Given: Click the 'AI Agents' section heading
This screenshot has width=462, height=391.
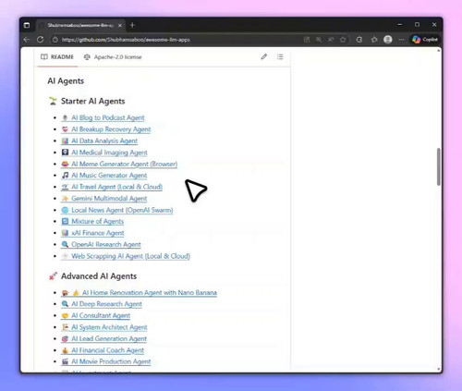Looking at the screenshot, I should (66, 81).
